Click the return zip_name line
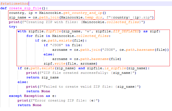The width and height of the screenshot is (172, 111). (x=43, y=78)
